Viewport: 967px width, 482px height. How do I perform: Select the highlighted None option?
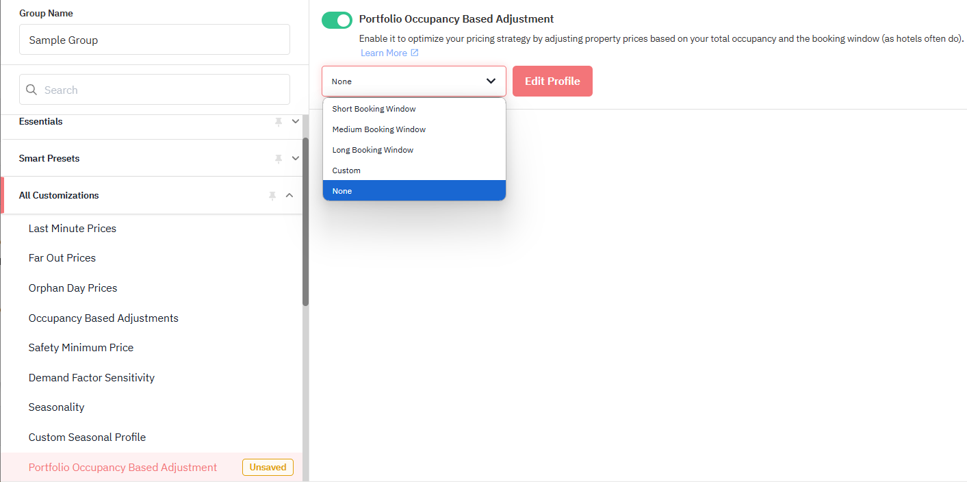coord(414,191)
